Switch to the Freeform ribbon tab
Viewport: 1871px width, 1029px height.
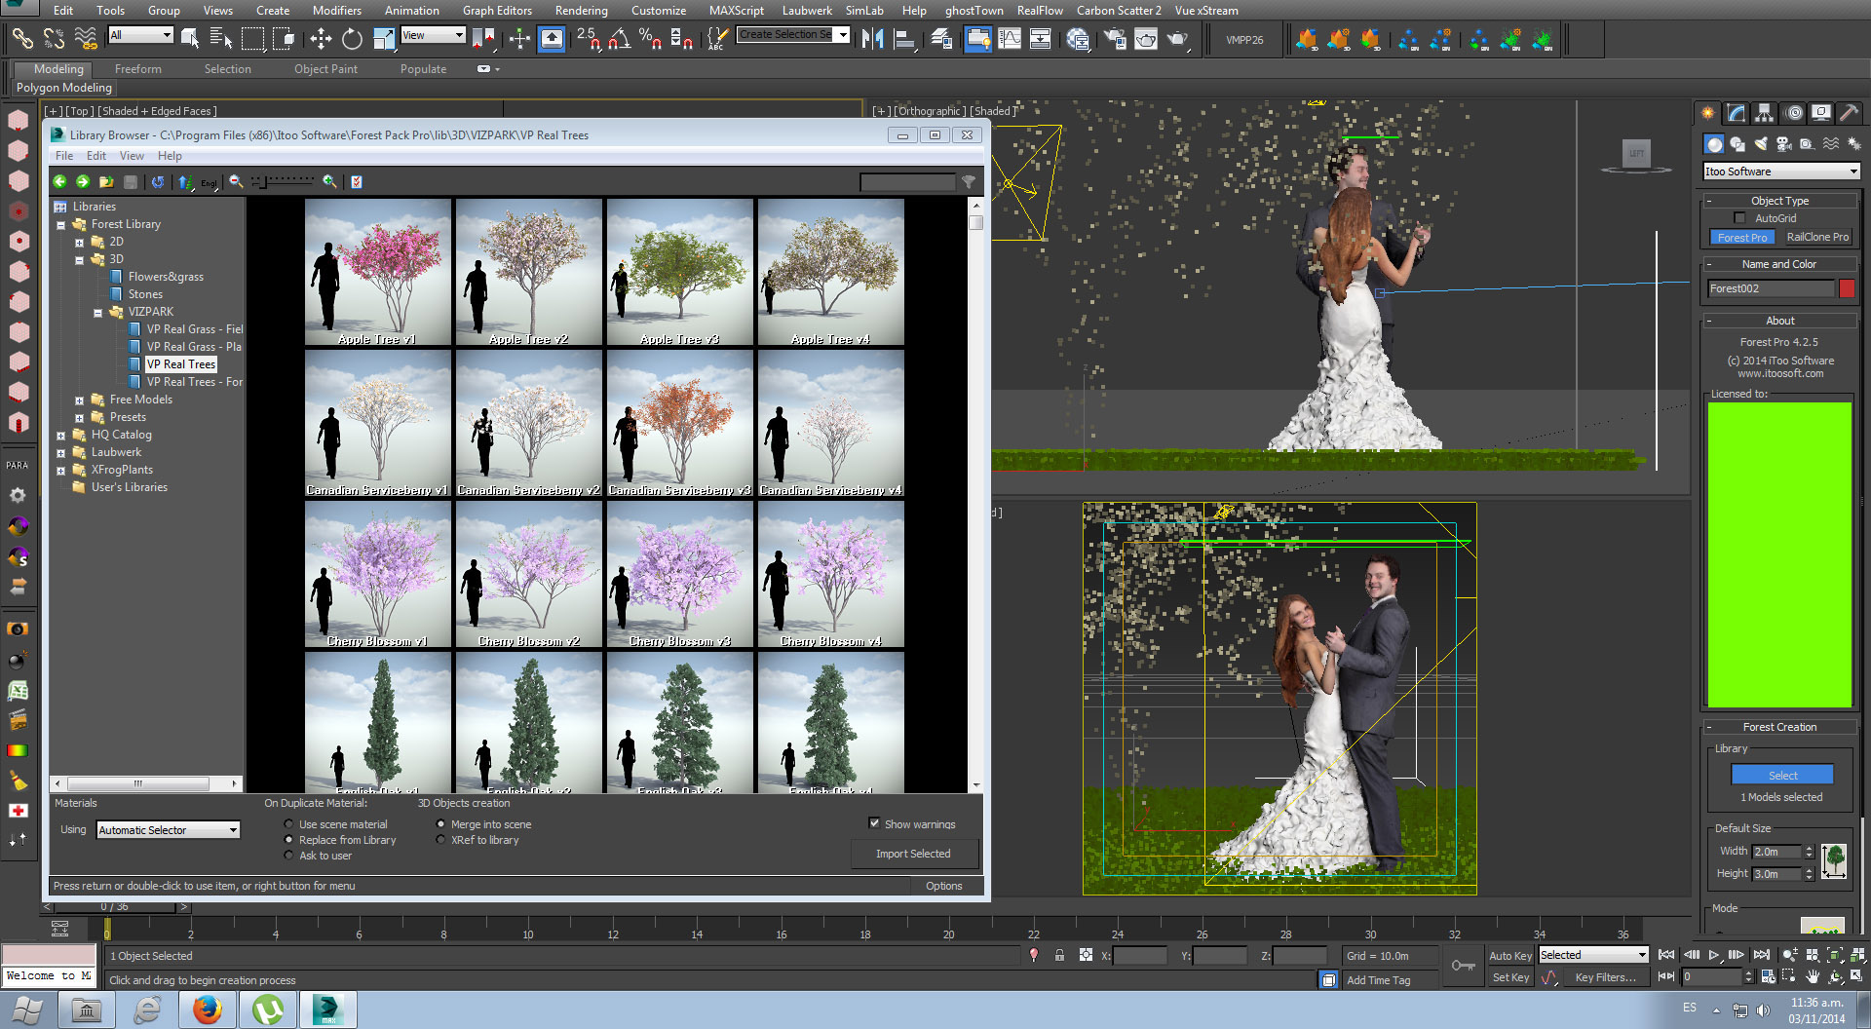(138, 69)
